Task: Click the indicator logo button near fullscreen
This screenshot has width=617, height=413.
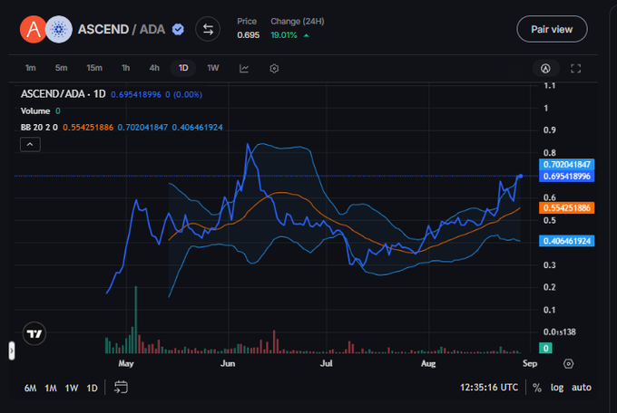Action: [x=545, y=68]
